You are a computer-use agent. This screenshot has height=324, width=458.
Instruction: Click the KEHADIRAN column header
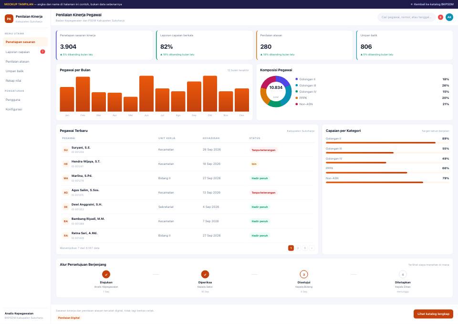click(x=211, y=138)
